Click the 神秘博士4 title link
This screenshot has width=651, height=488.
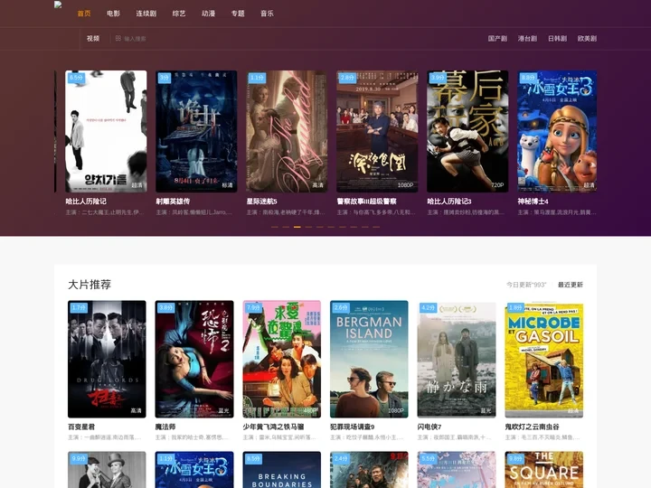(x=533, y=202)
